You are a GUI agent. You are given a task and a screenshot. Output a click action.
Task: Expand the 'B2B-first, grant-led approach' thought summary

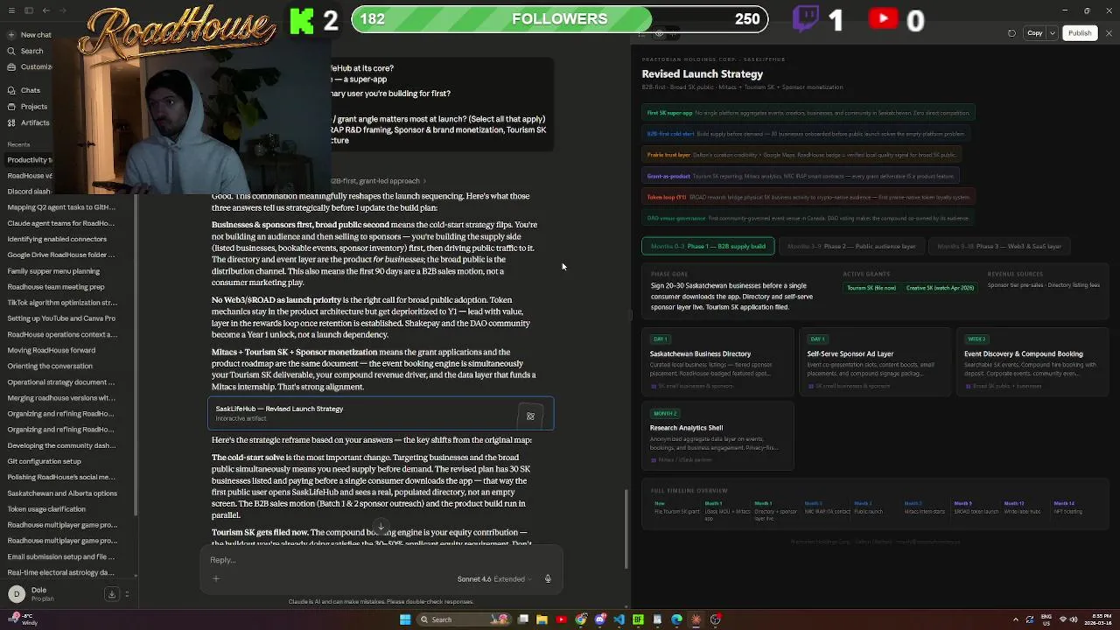[x=379, y=181]
